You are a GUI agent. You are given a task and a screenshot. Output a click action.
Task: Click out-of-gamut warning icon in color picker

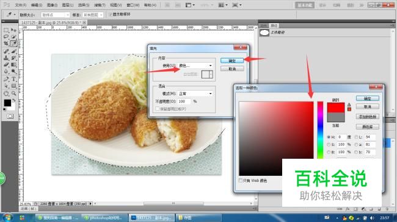(349, 105)
